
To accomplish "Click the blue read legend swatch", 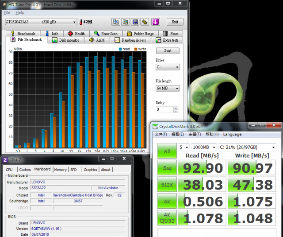I will [120, 49].
